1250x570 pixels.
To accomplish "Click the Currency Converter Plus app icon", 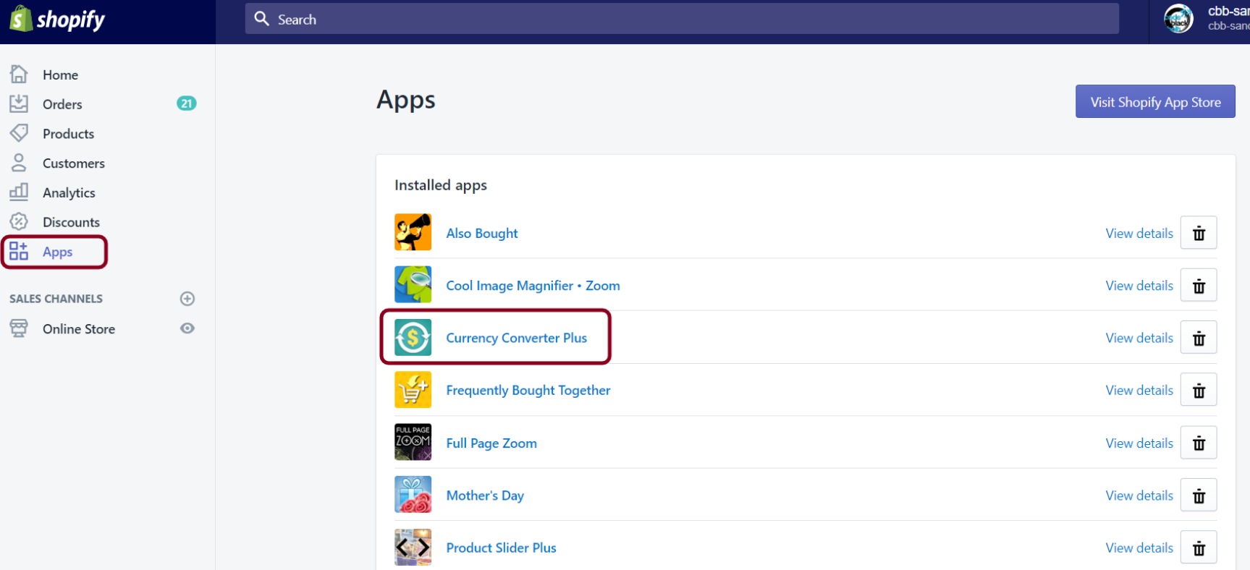I will click(x=413, y=337).
